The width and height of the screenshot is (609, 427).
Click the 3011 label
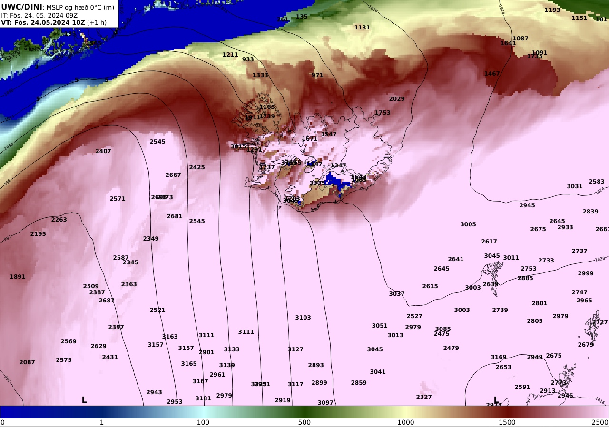click(x=511, y=258)
